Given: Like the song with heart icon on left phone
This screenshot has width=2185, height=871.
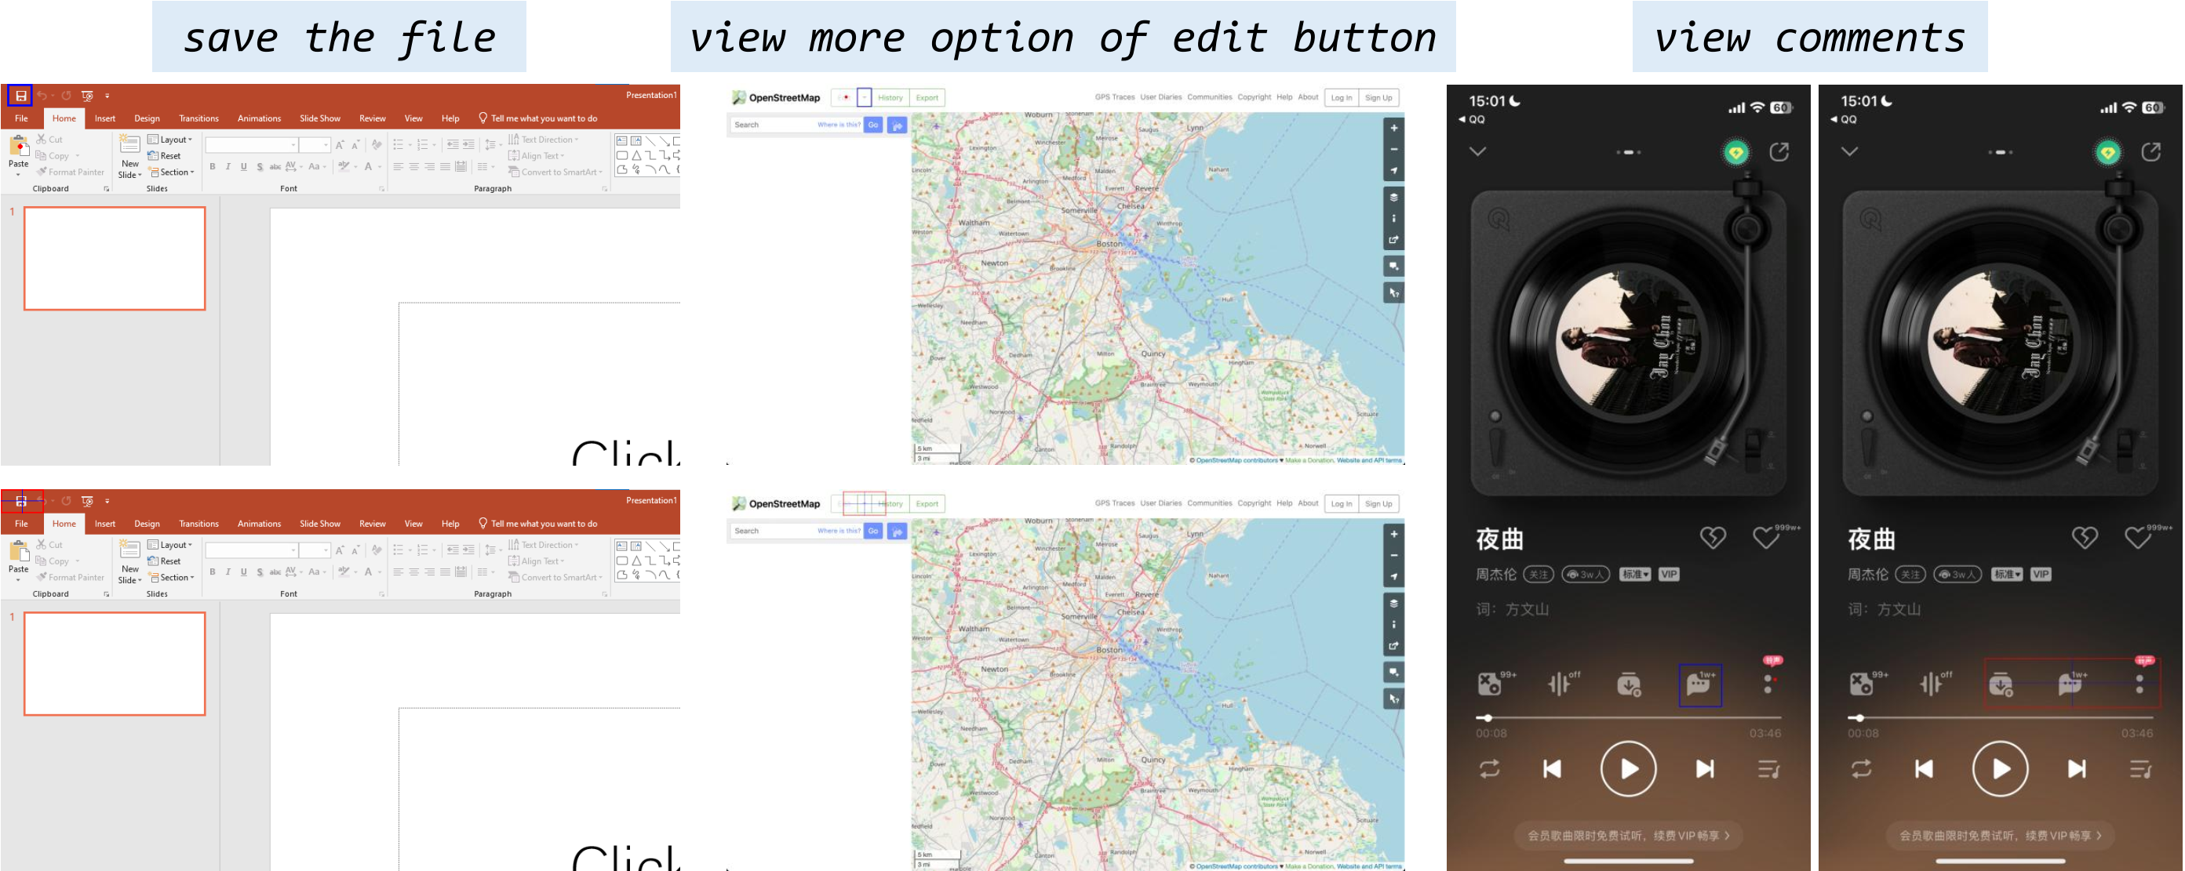Looking at the screenshot, I should click(x=1766, y=537).
